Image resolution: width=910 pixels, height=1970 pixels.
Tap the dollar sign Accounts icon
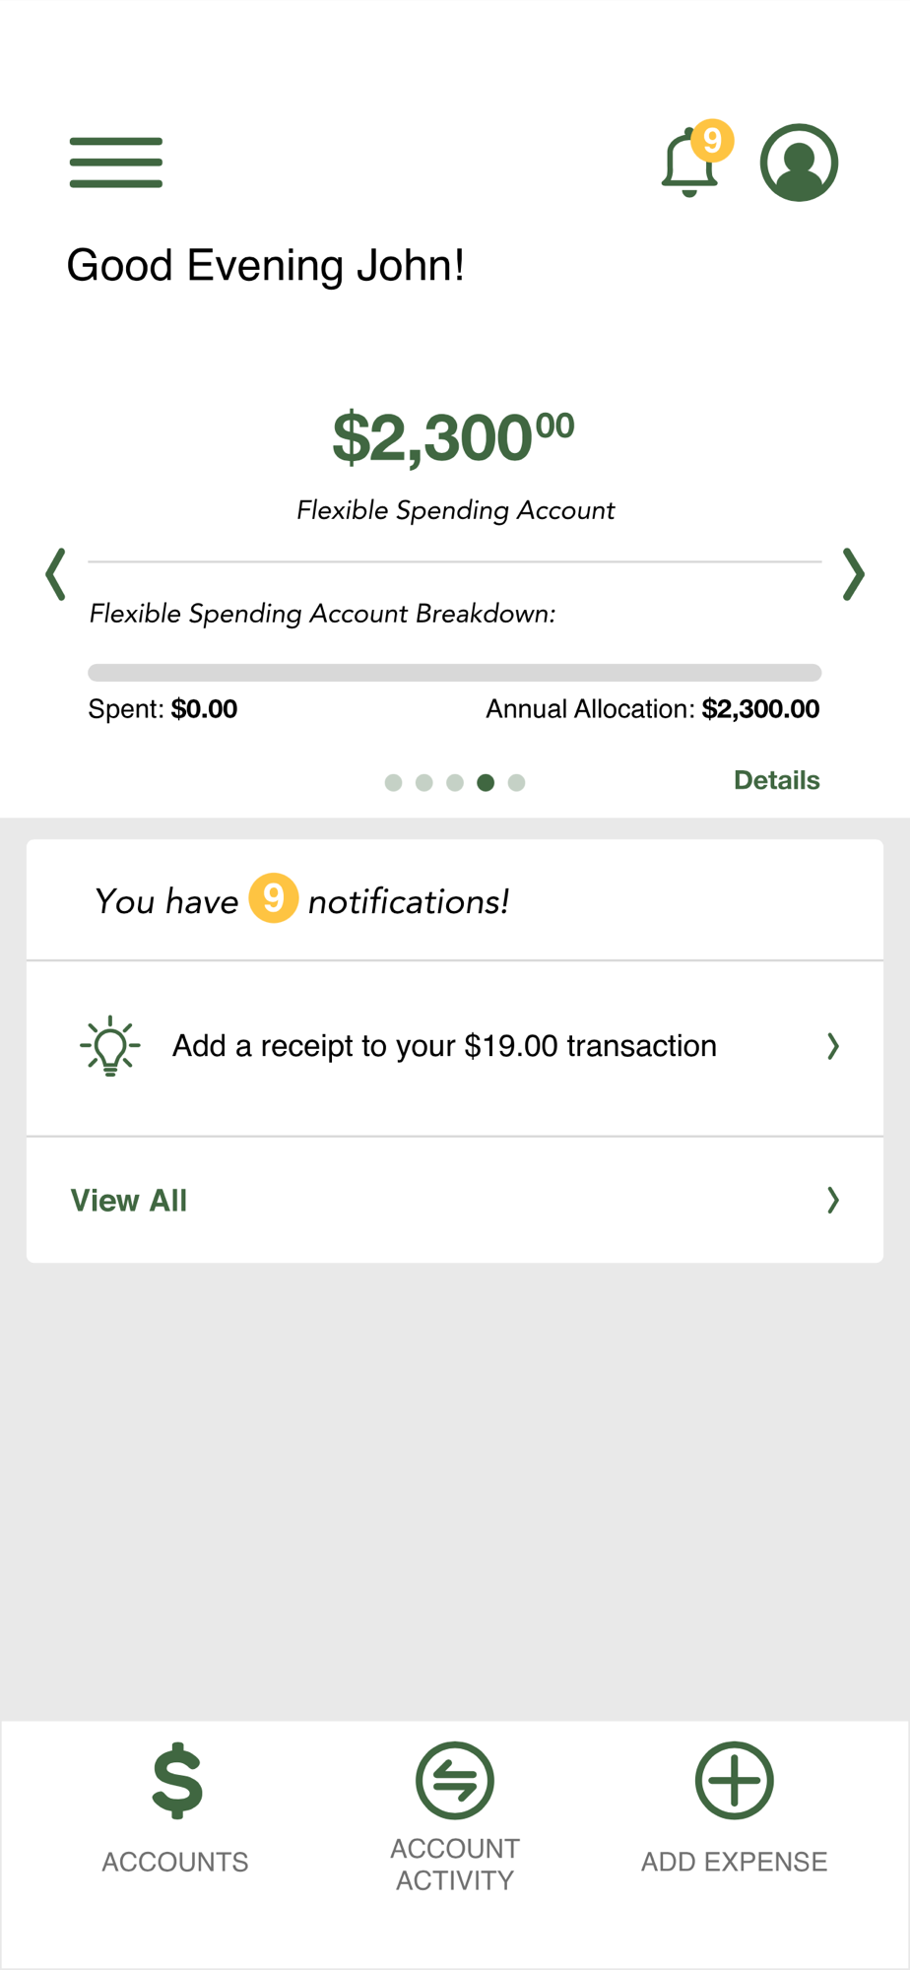(x=177, y=1781)
